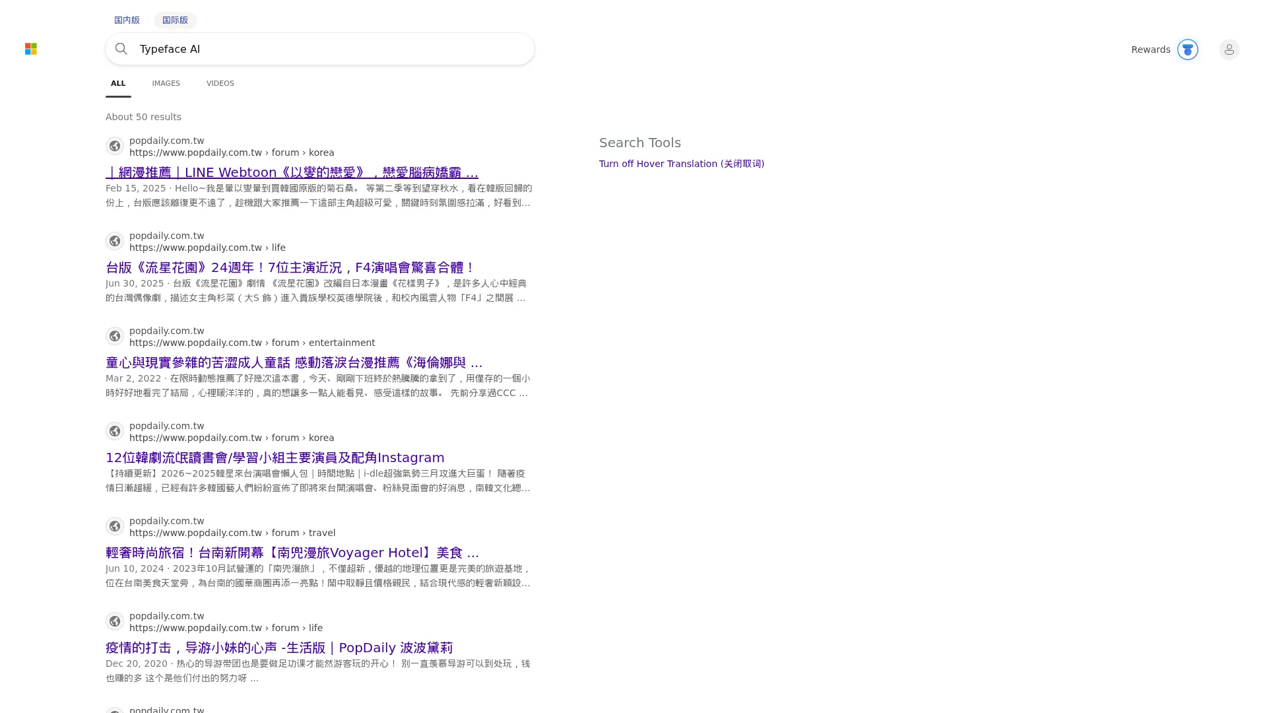Screen dimensions: 1267x713
Task: Click the magnifier search icon
Action: pos(121,49)
